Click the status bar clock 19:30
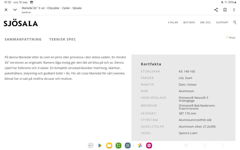 pyautogui.click(x=7, y=2)
